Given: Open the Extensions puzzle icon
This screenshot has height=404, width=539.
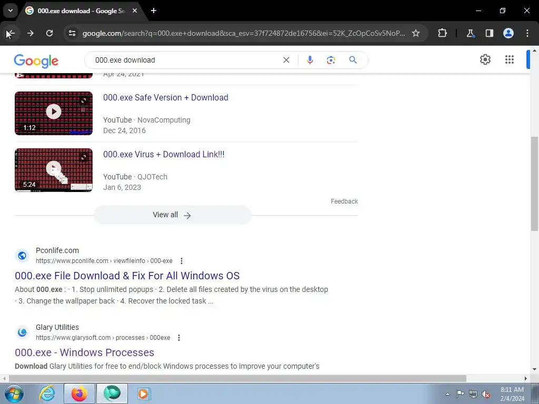Looking at the screenshot, I should tap(442, 33).
